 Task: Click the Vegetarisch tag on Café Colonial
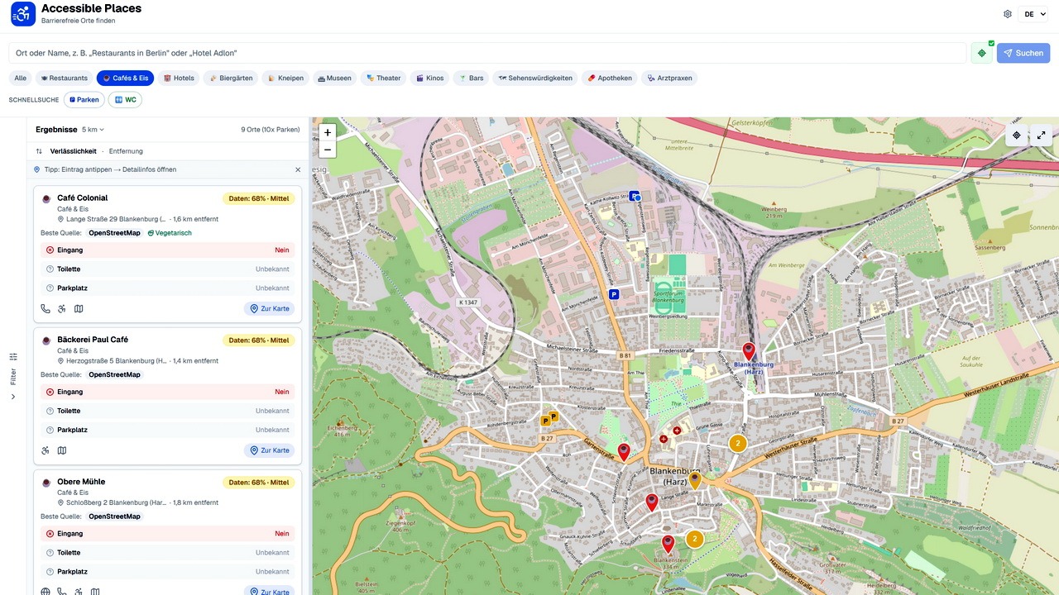click(170, 233)
